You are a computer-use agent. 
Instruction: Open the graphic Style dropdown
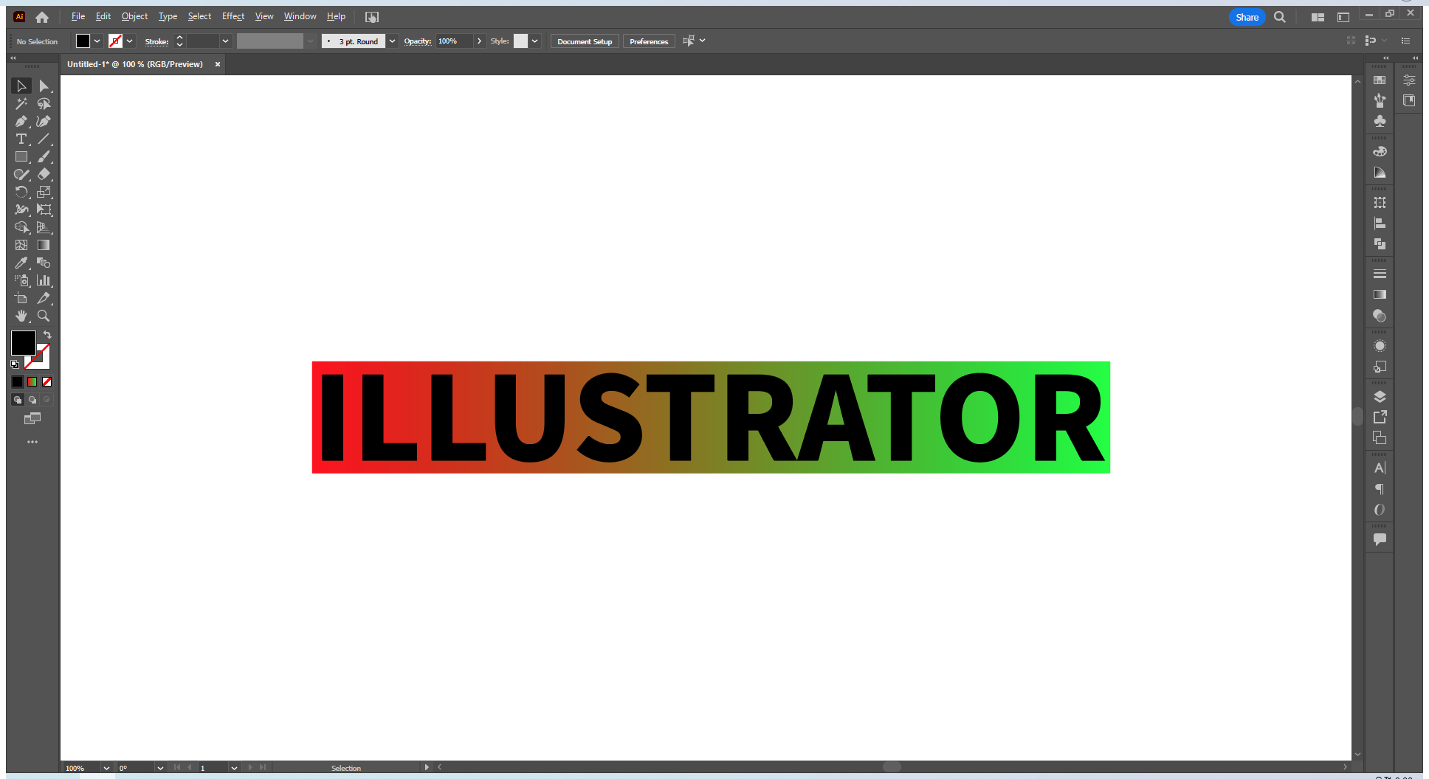(535, 41)
